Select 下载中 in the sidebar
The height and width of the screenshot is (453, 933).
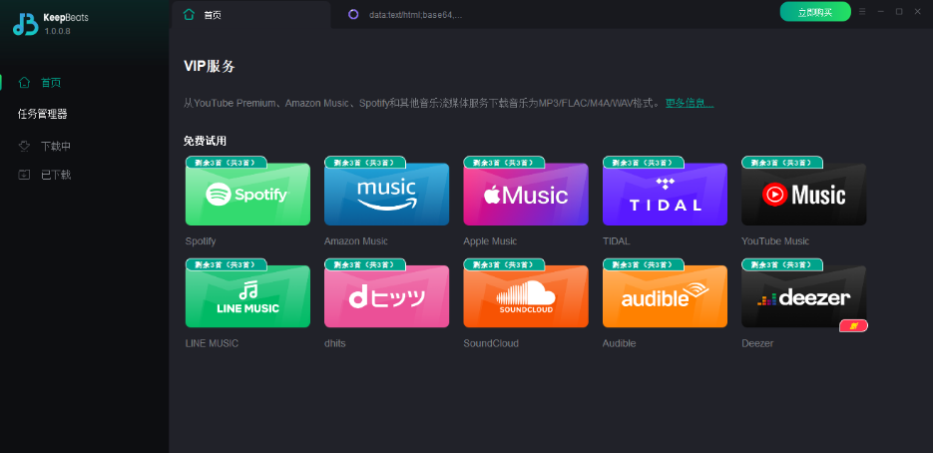click(x=56, y=146)
